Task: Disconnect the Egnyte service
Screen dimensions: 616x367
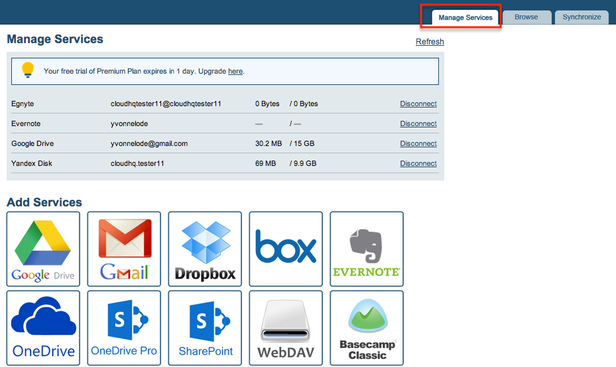Action: click(x=418, y=104)
